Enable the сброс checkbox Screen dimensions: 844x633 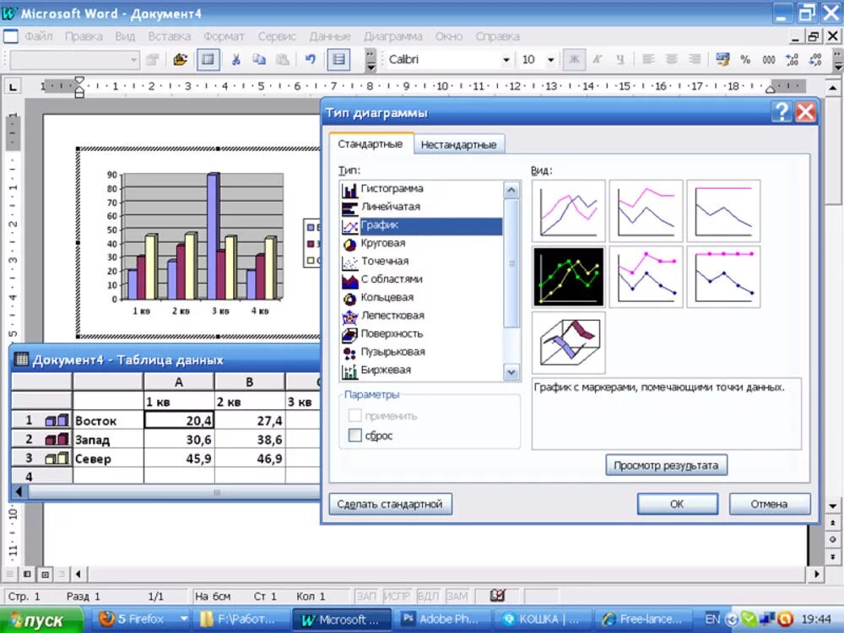354,435
